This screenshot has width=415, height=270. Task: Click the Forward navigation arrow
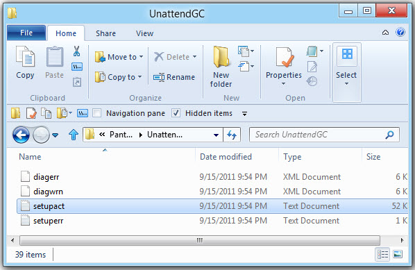click(x=41, y=135)
